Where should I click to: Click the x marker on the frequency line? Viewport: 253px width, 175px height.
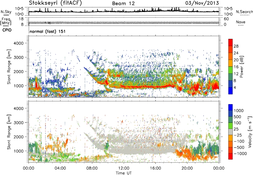[x=49, y=23]
